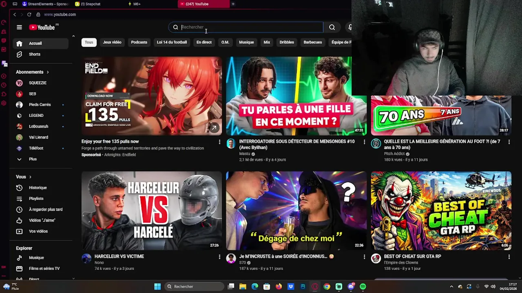Image resolution: width=522 pixels, height=293 pixels.
Task: Select the Jeux vidéo filter chip
Action: 112,42
